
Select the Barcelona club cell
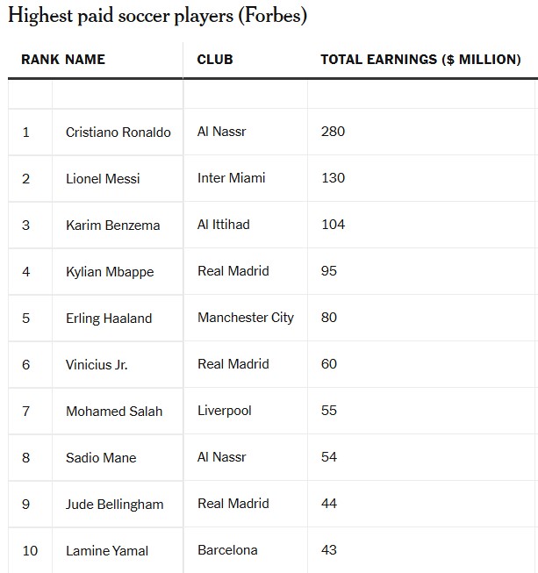[x=228, y=550]
